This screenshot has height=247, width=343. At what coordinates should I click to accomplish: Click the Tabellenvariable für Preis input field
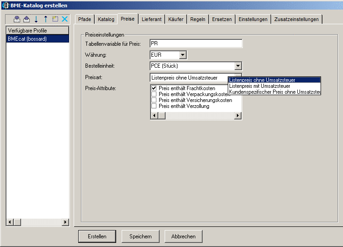click(x=196, y=43)
